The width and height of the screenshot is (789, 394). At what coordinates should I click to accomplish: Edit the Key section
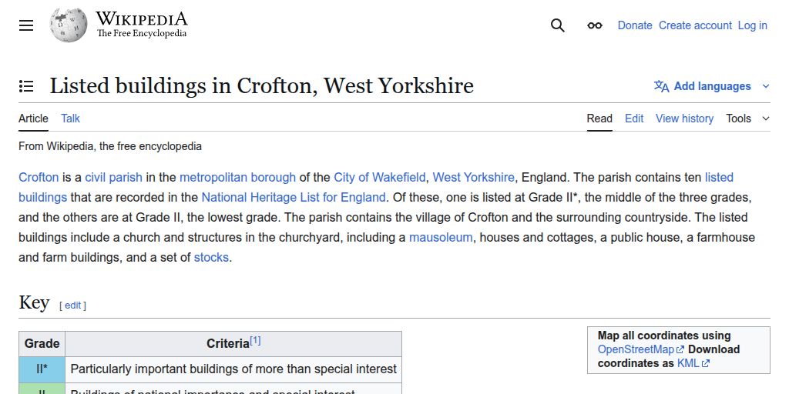[72, 306]
